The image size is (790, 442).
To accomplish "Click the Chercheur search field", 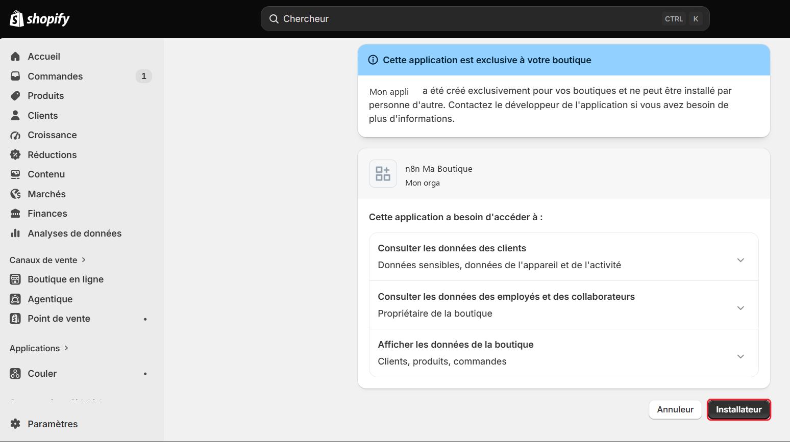I will pyautogui.click(x=485, y=19).
